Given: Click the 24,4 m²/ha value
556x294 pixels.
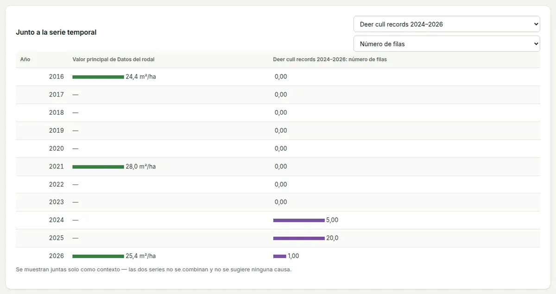Looking at the screenshot, I should [141, 77].
